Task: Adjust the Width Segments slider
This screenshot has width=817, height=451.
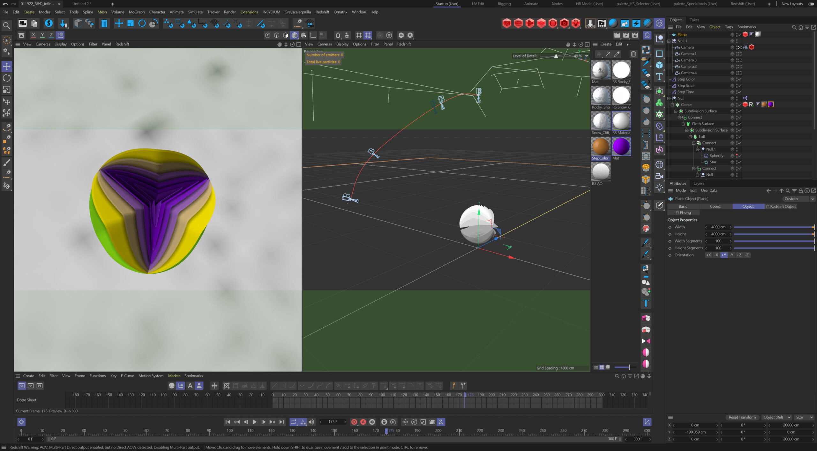Action: click(774, 241)
